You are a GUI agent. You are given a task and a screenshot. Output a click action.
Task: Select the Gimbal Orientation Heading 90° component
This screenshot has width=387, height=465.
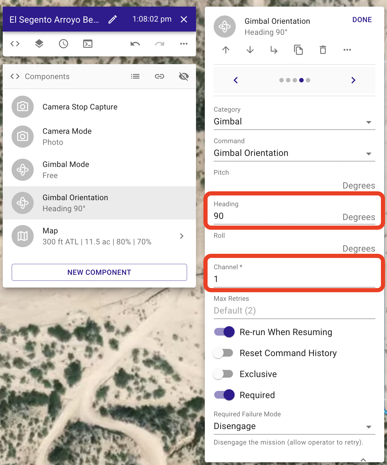point(99,203)
